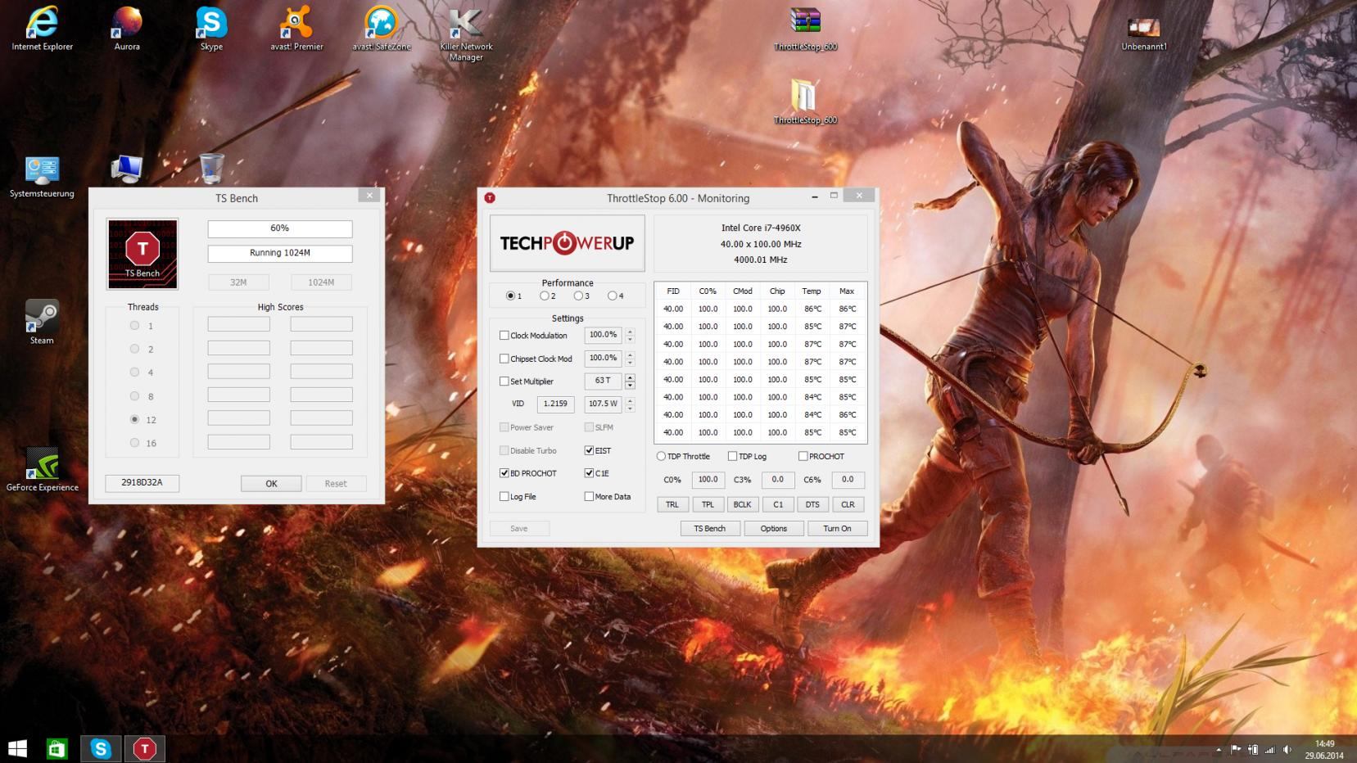This screenshot has width=1357, height=763.
Task: Confirm OK in TS Bench window
Action: pyautogui.click(x=271, y=484)
